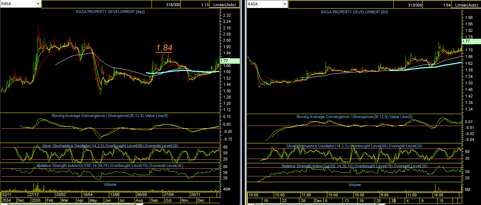Click the Linear(Auto) scale button on daily chart
The image size is (481, 205).
pyautogui.click(x=224, y=5)
